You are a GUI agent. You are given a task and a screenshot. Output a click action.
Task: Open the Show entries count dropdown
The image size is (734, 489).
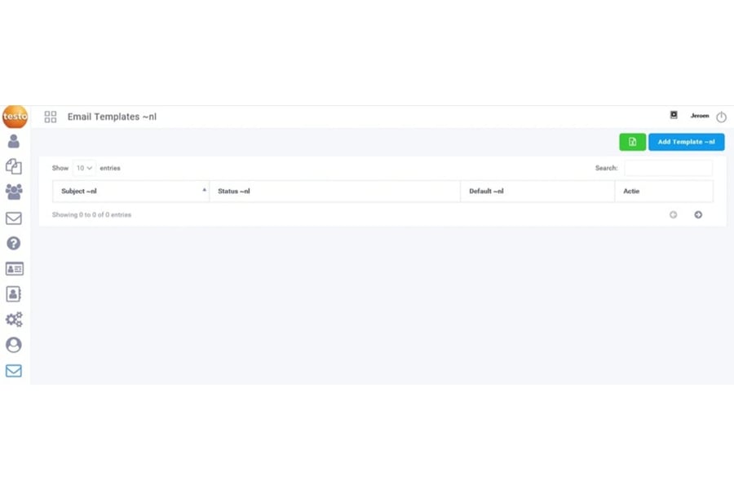click(84, 168)
